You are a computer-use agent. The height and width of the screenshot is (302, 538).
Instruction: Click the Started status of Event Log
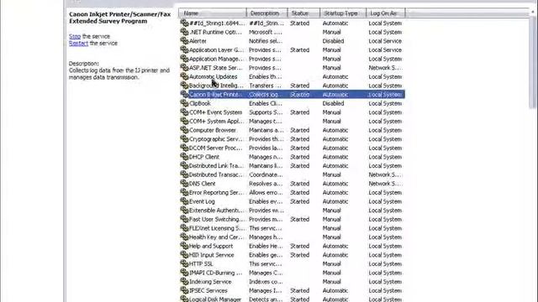tap(300, 201)
